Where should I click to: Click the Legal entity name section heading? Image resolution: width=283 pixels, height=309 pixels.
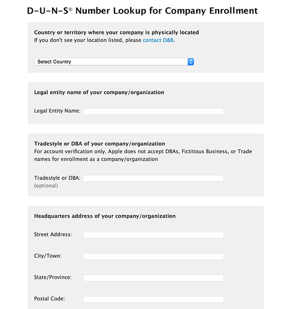point(99,92)
